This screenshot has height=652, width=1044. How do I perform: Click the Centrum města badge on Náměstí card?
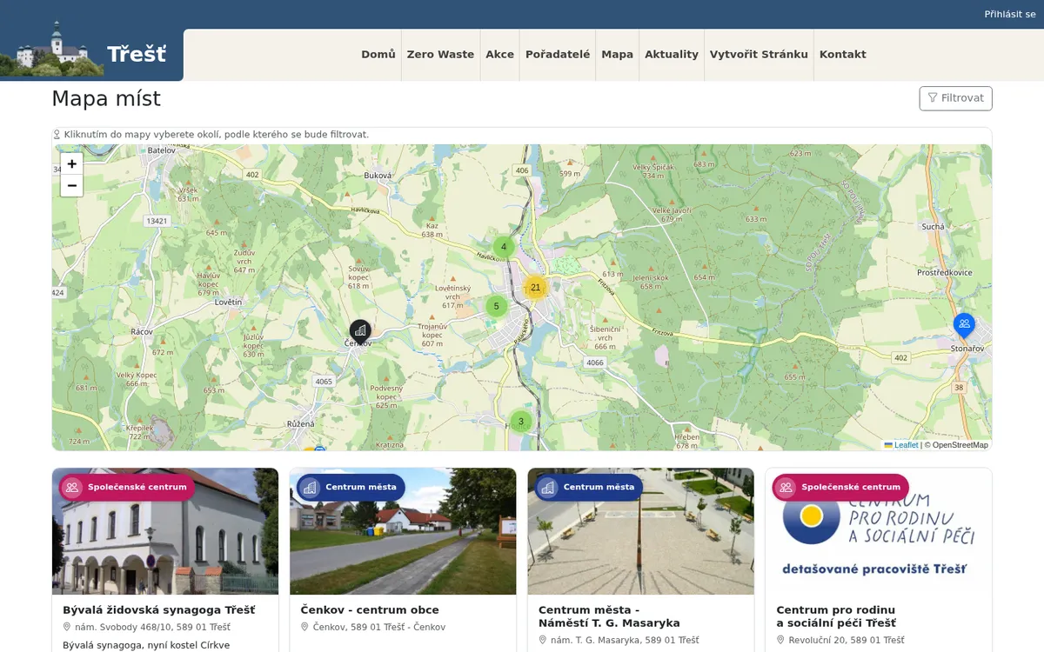(589, 487)
